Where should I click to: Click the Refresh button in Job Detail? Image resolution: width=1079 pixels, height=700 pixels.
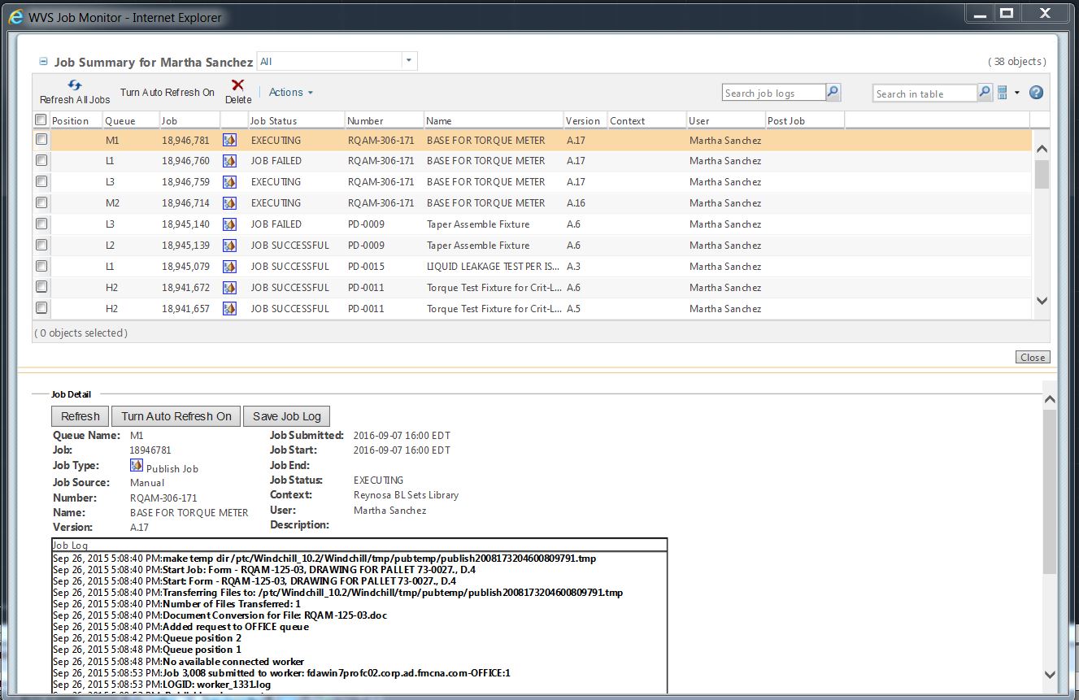[80, 416]
